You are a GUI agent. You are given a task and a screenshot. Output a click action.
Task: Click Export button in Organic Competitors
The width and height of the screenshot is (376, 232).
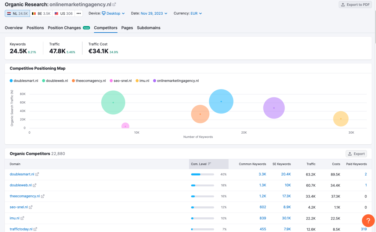(356, 154)
